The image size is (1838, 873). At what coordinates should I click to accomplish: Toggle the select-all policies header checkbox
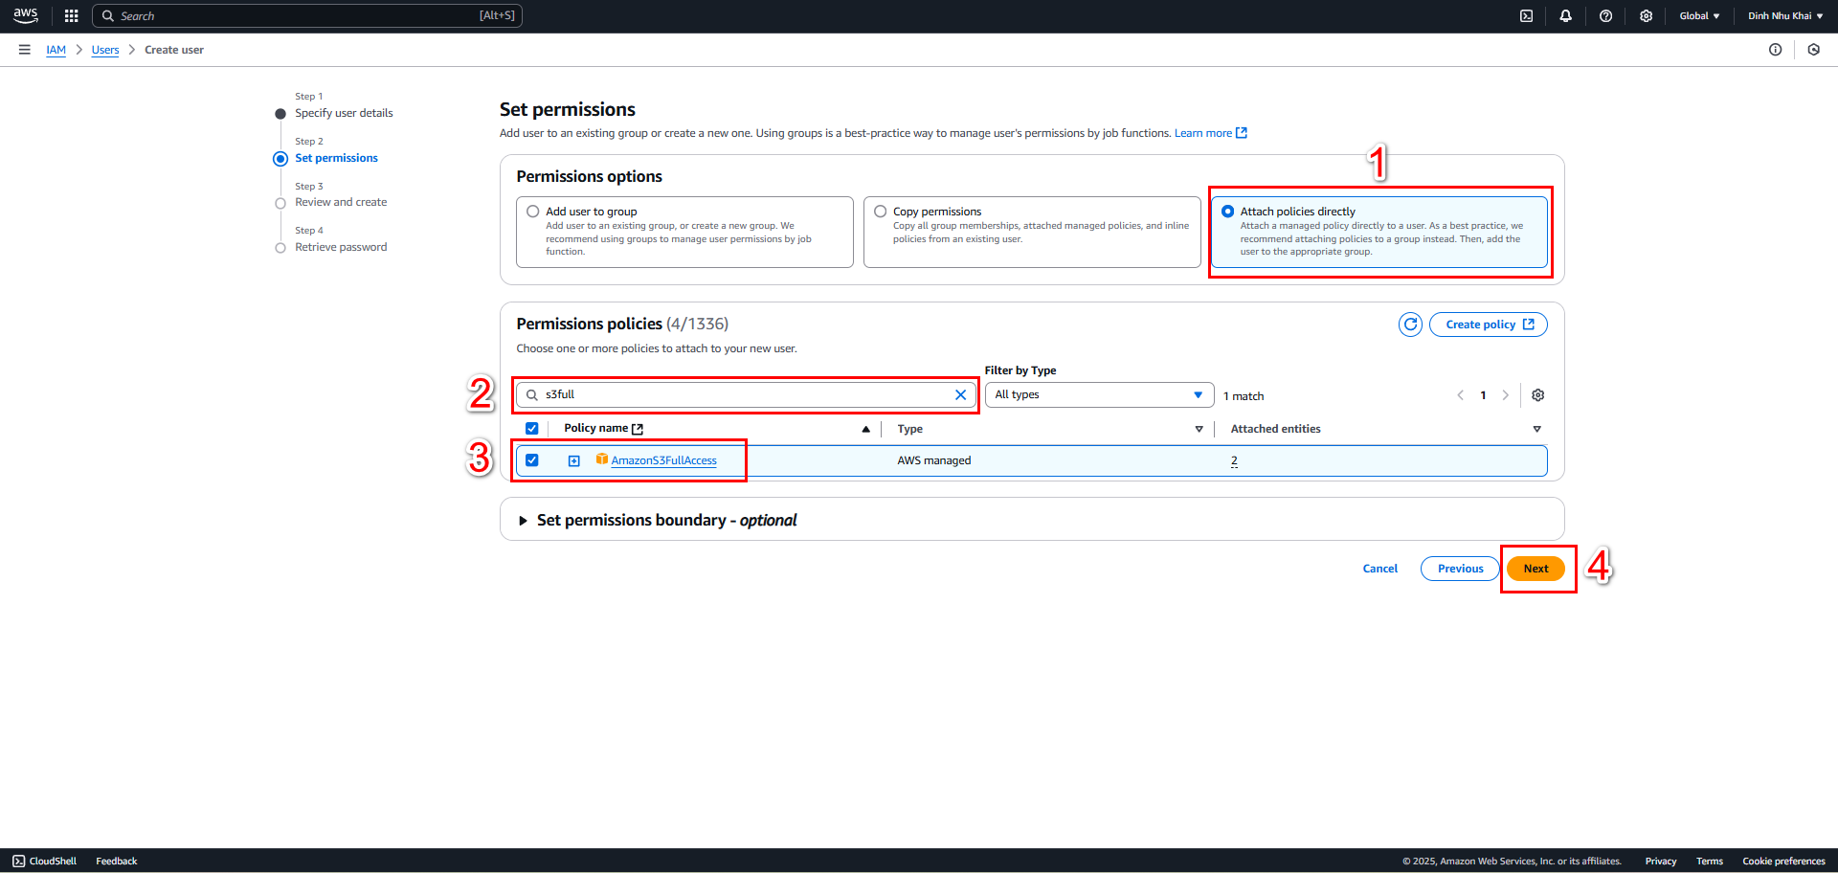pos(532,429)
